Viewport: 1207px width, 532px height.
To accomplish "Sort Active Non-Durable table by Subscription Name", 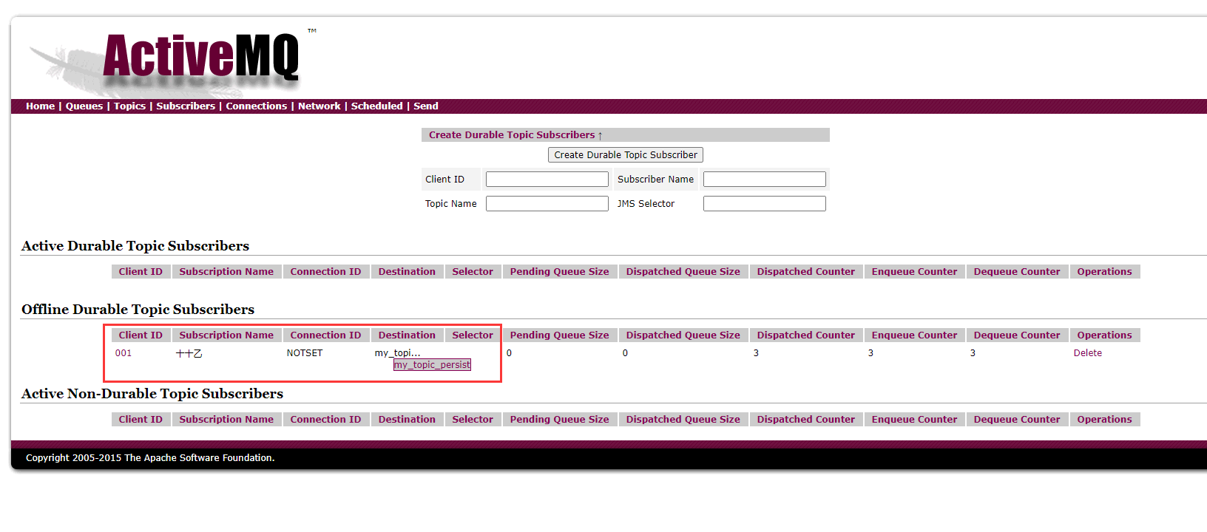I will (226, 420).
